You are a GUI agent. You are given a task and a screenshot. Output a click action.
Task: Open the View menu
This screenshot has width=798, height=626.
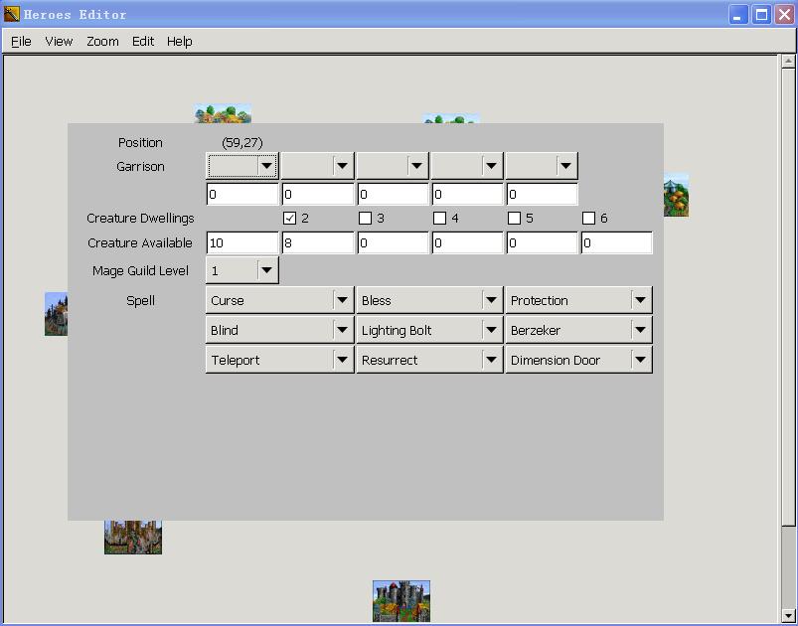[59, 41]
